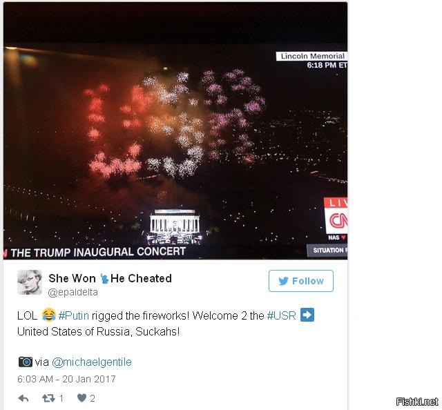Click the blue right-arrow emoji
The width and height of the screenshot is (442, 410).
coord(307,315)
